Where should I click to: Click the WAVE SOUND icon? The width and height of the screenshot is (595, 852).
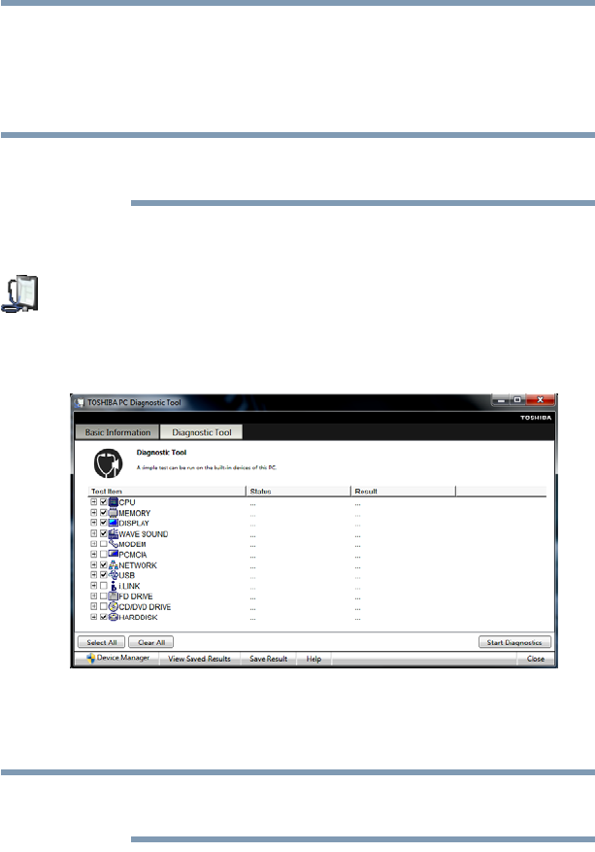pos(113,533)
